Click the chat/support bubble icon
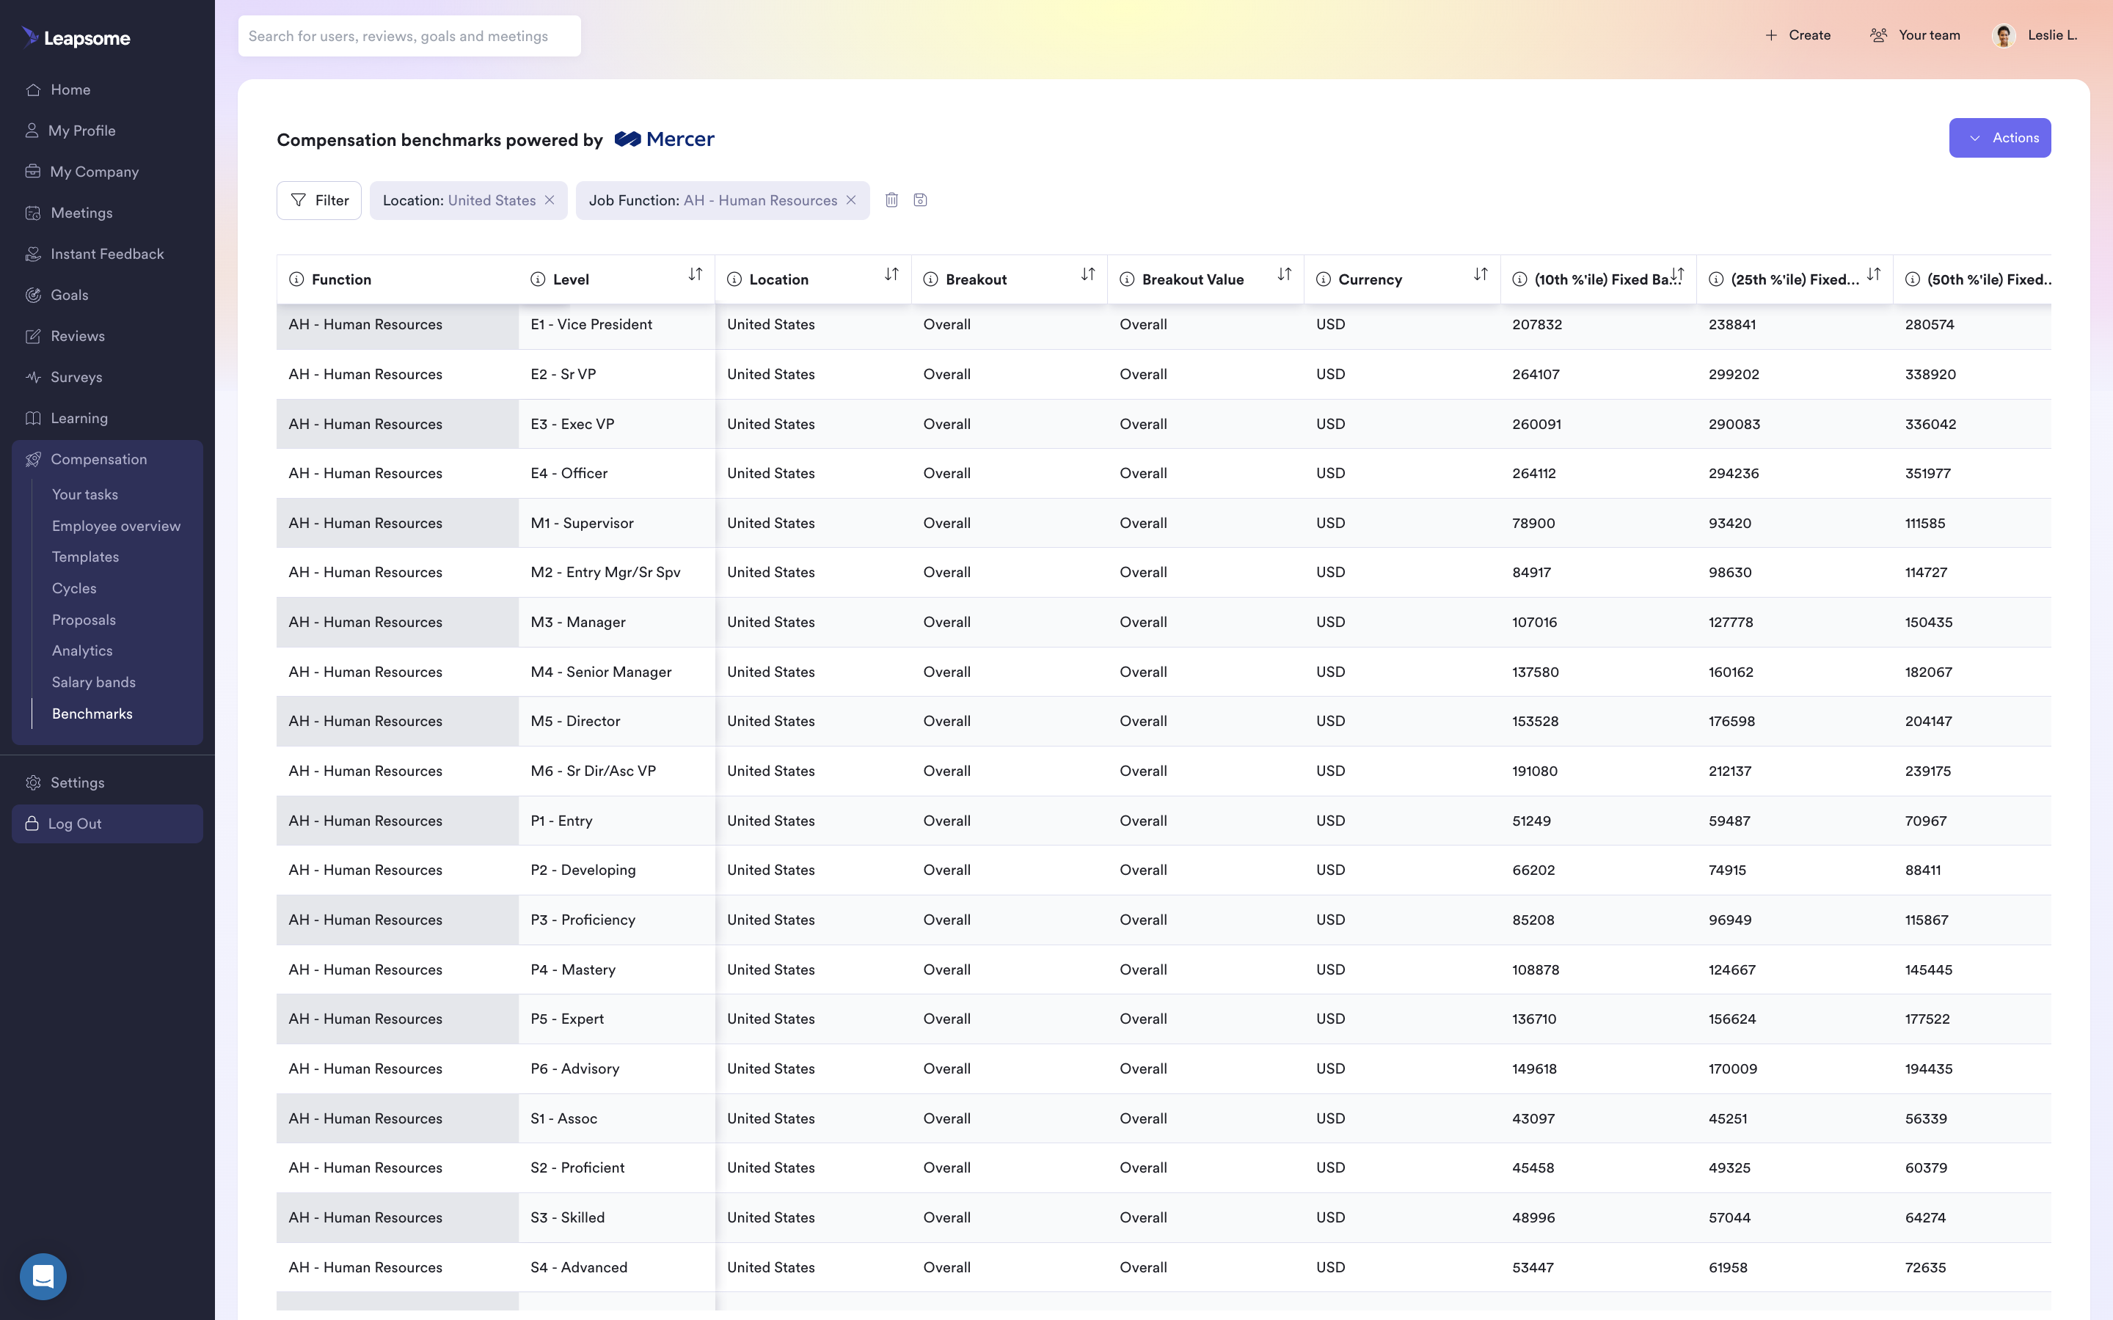 point(43,1276)
